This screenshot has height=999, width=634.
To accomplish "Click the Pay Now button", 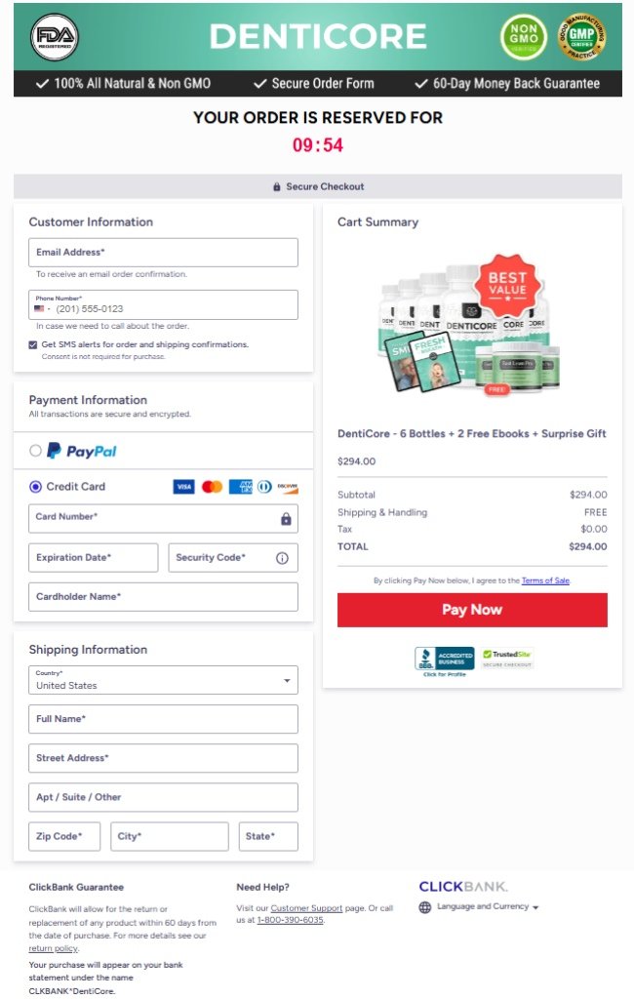I will 471,610.
